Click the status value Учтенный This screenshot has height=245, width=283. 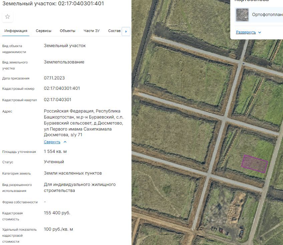[x=54, y=162]
